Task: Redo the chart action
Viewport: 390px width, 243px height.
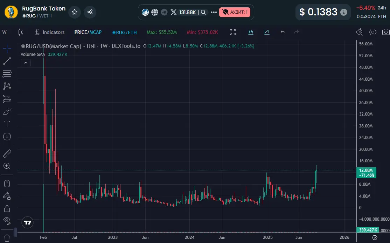Action: 296,32
